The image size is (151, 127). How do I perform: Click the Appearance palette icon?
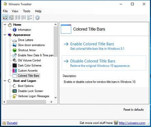pos(10,35)
